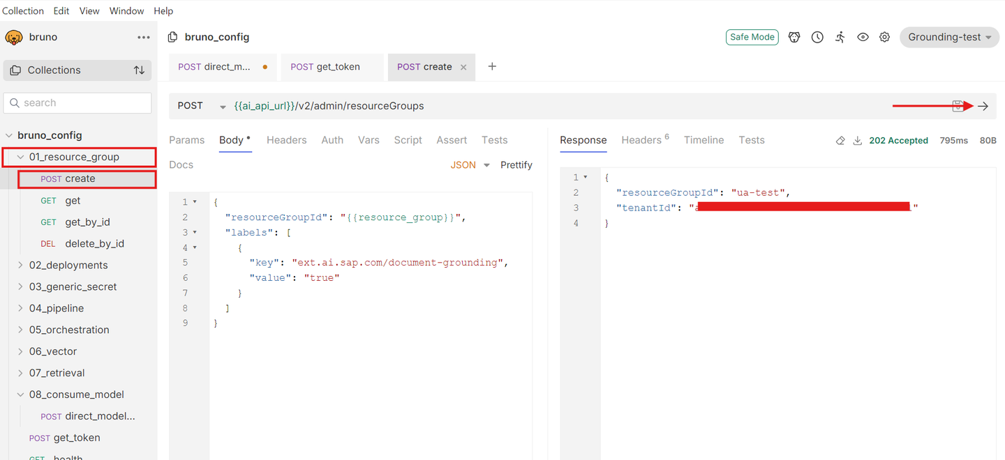Open the Assert tab
1005x460 pixels.
pos(452,140)
